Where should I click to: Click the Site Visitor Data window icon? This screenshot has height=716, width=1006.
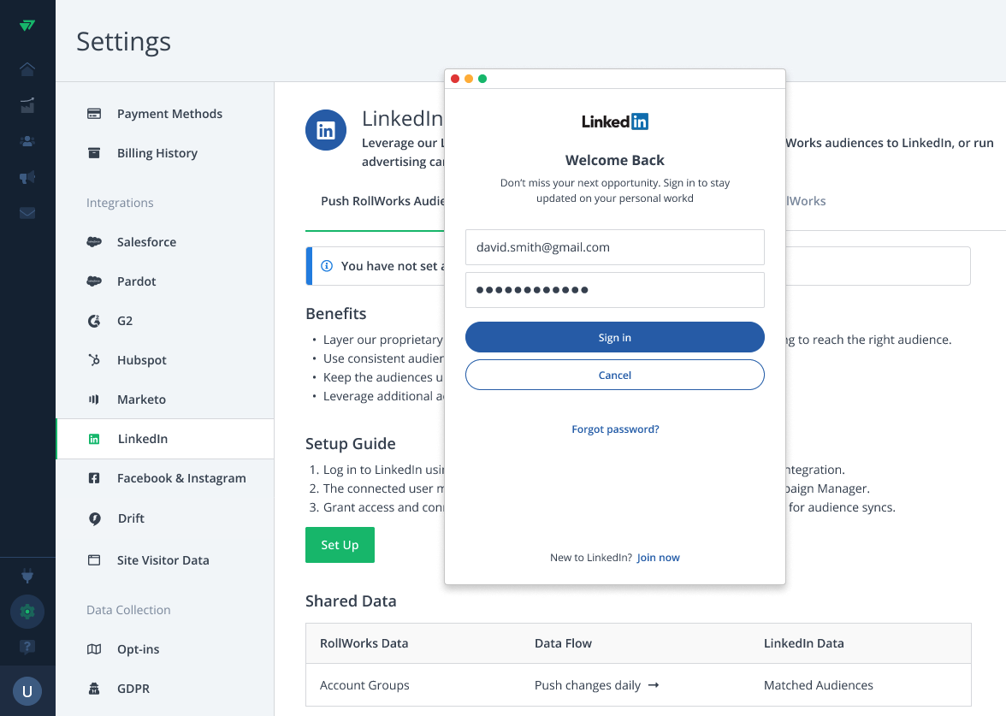coord(94,560)
